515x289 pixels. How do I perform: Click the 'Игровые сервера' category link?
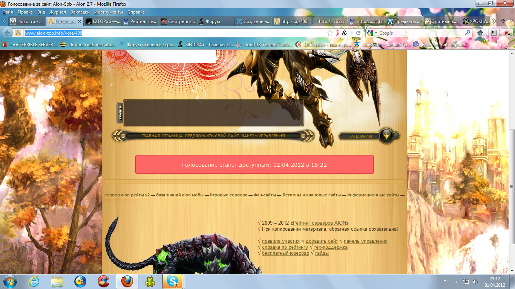(x=228, y=195)
